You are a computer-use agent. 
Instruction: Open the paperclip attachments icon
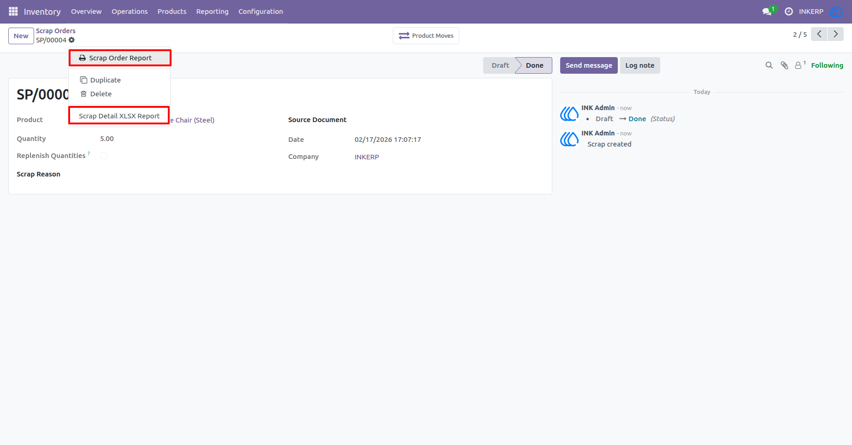[x=784, y=65]
